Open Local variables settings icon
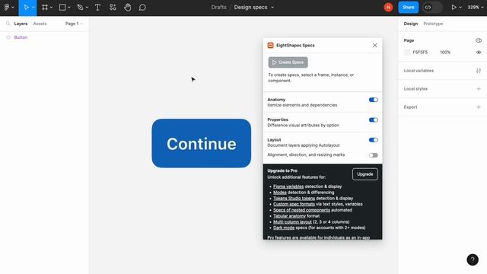 (479, 71)
